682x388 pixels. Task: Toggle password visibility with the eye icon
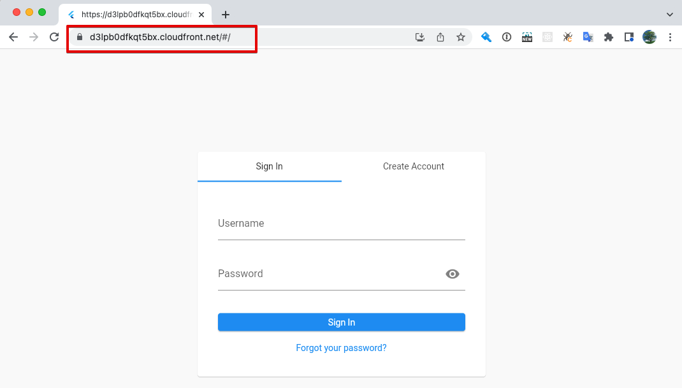[x=453, y=273]
